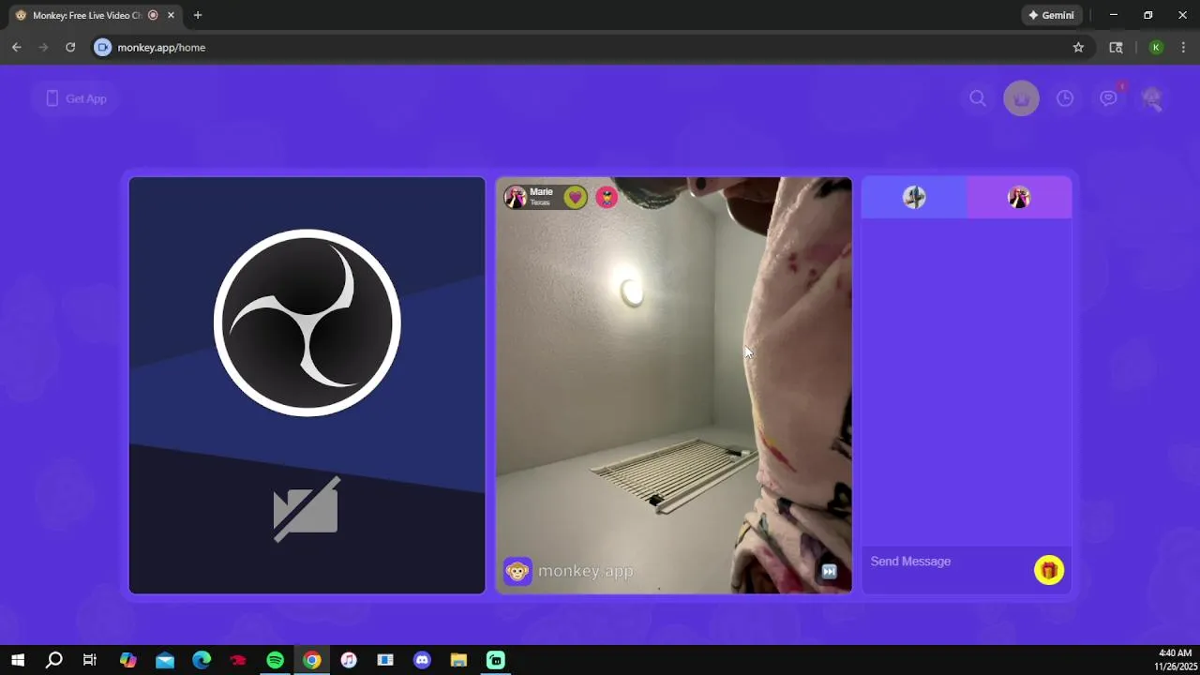1200x675 pixels.
Task: Click the Gemini button in the title bar
Action: pyautogui.click(x=1052, y=15)
